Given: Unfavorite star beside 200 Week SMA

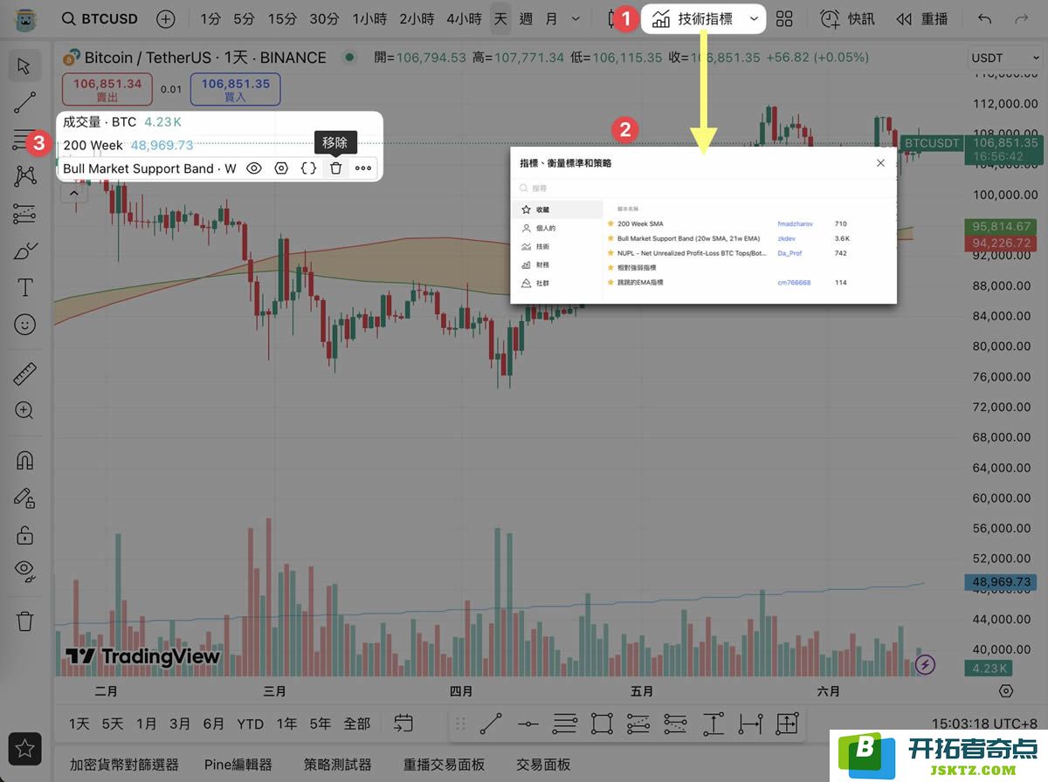Looking at the screenshot, I should point(611,224).
